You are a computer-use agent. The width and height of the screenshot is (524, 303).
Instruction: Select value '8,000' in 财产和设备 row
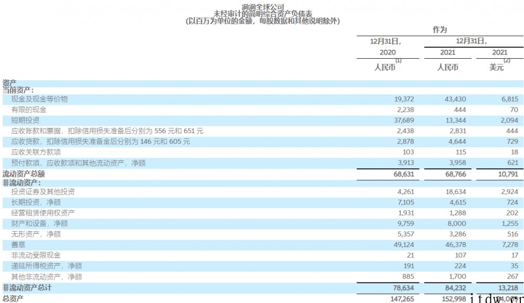coord(457,223)
